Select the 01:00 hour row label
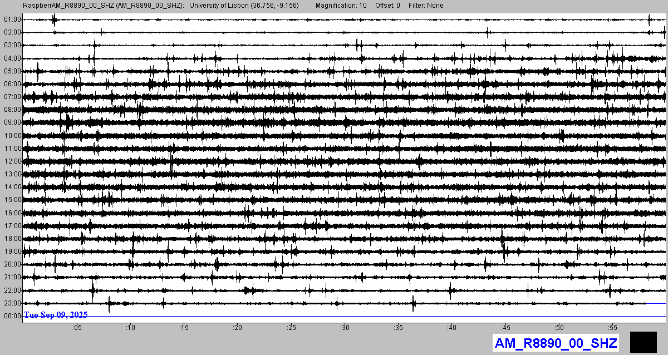668x355 pixels. 12,19
